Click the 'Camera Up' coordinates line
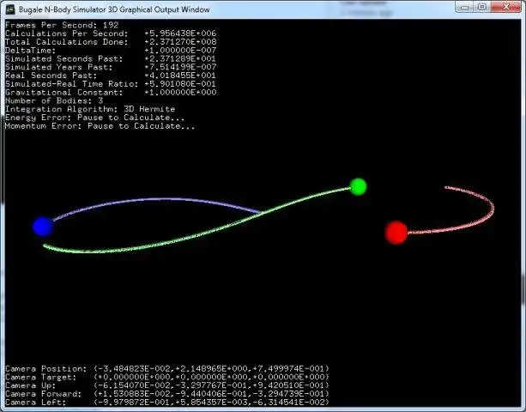526x412 pixels. pyautogui.click(x=167, y=385)
